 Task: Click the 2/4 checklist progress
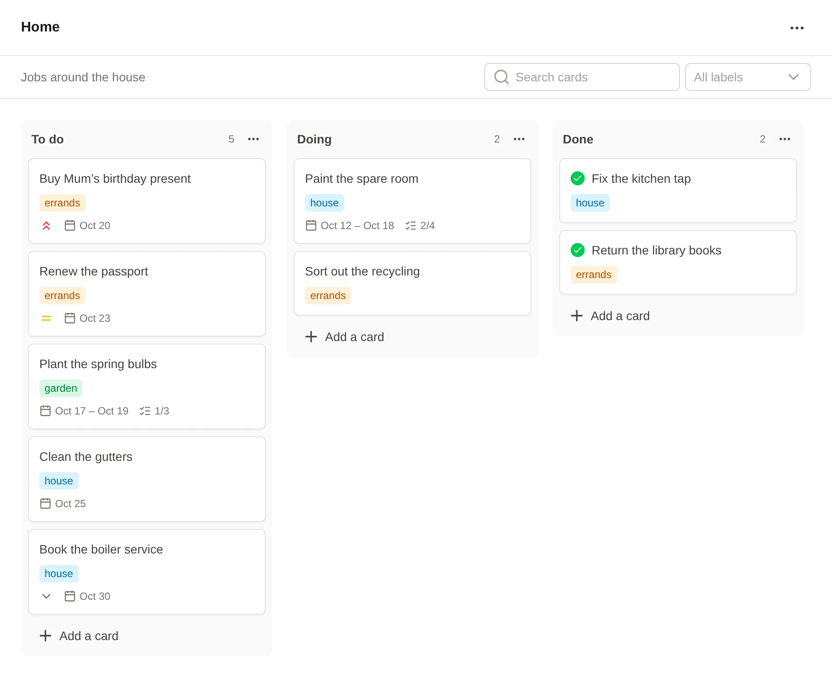(427, 226)
